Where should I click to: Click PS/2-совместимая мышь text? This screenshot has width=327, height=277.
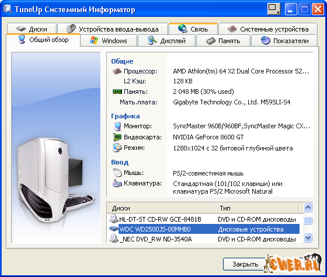point(208,173)
